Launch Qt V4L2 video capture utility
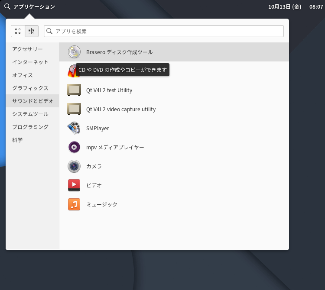The height and width of the screenshot is (290, 325). click(174, 109)
